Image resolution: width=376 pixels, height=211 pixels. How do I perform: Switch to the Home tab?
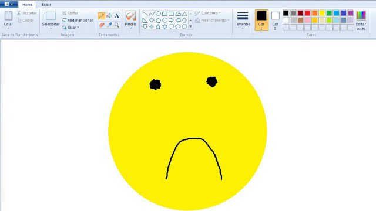pyautogui.click(x=28, y=5)
